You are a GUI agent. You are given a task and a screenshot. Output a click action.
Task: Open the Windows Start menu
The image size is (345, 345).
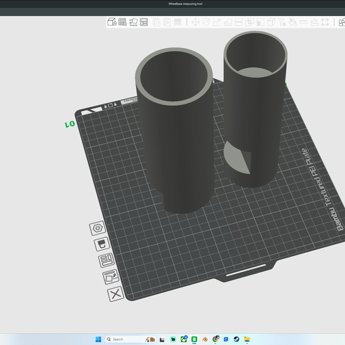pos(98,339)
